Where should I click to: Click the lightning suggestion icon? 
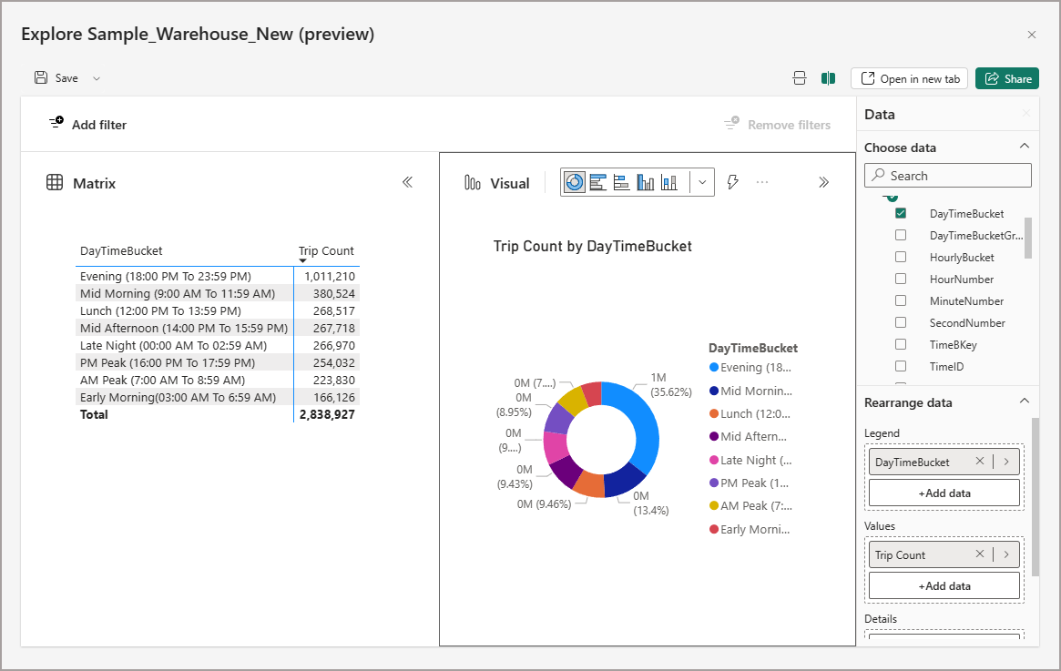[732, 181]
